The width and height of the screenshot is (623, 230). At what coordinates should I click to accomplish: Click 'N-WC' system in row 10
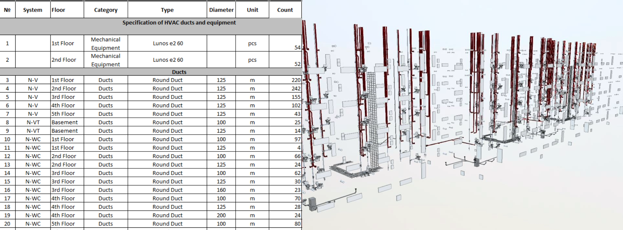pos(33,139)
